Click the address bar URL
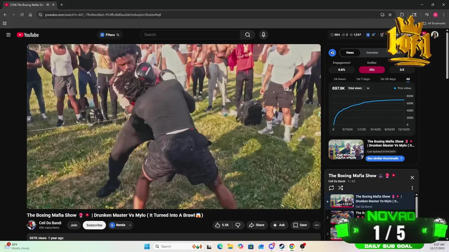The height and width of the screenshot is (252, 449). (103, 15)
